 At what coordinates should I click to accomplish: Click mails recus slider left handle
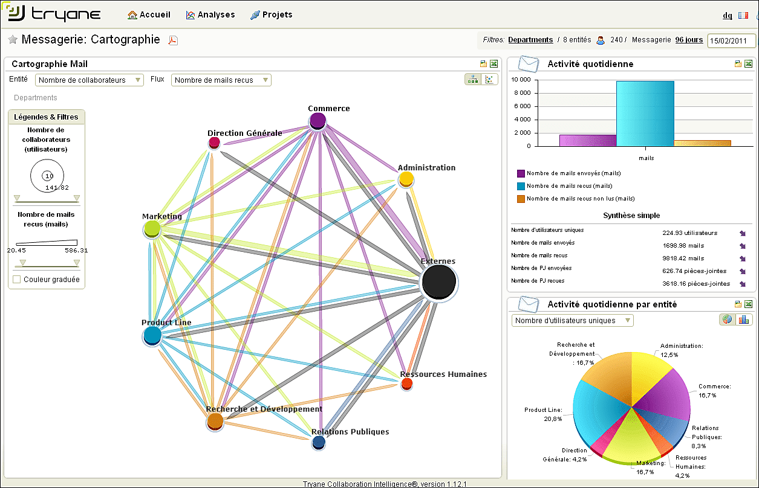tap(22, 262)
